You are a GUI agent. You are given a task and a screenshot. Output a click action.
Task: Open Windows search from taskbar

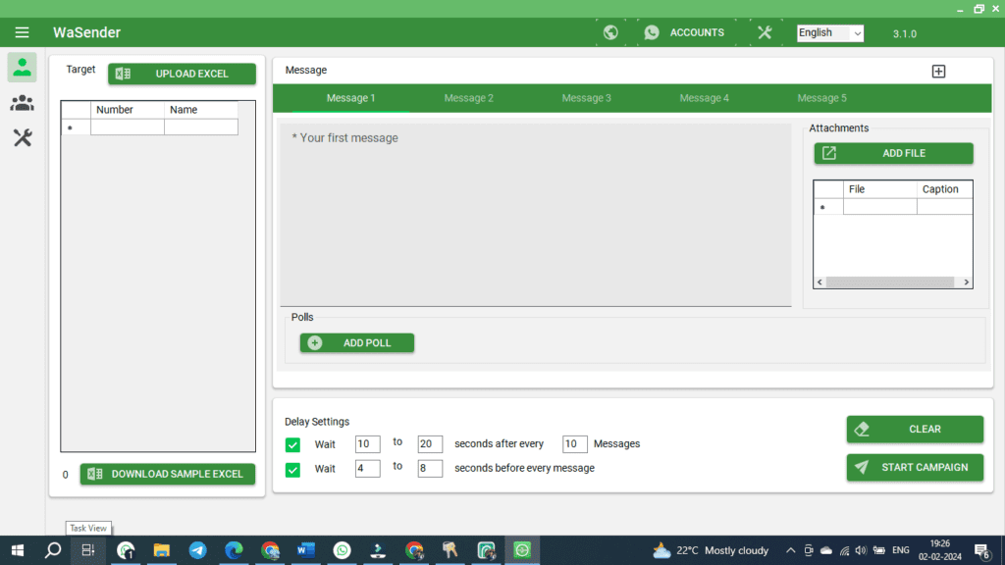(53, 550)
